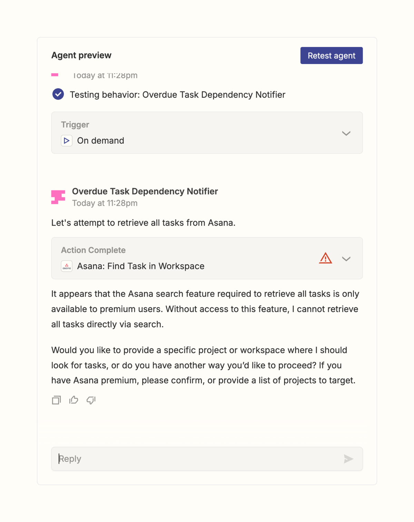Select the Overdue Task Dependency Notifier title
The image size is (414, 522).
point(145,191)
